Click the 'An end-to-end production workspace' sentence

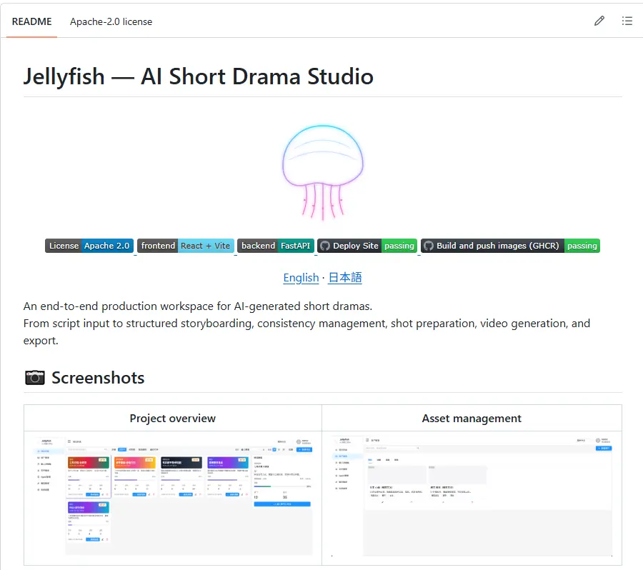pyautogui.click(x=198, y=306)
